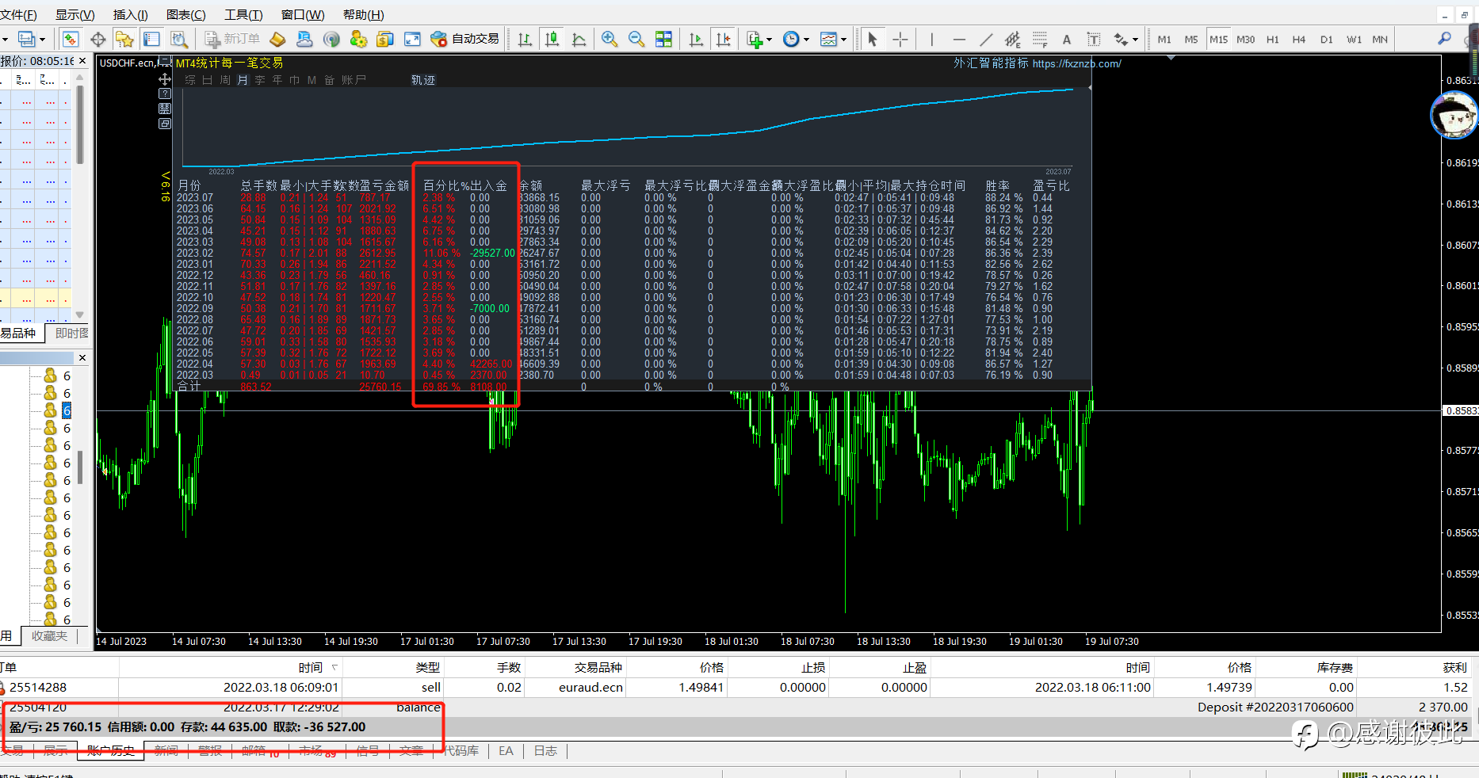Open the 工具(T) menu
This screenshot has height=778, width=1479.
pos(243,14)
